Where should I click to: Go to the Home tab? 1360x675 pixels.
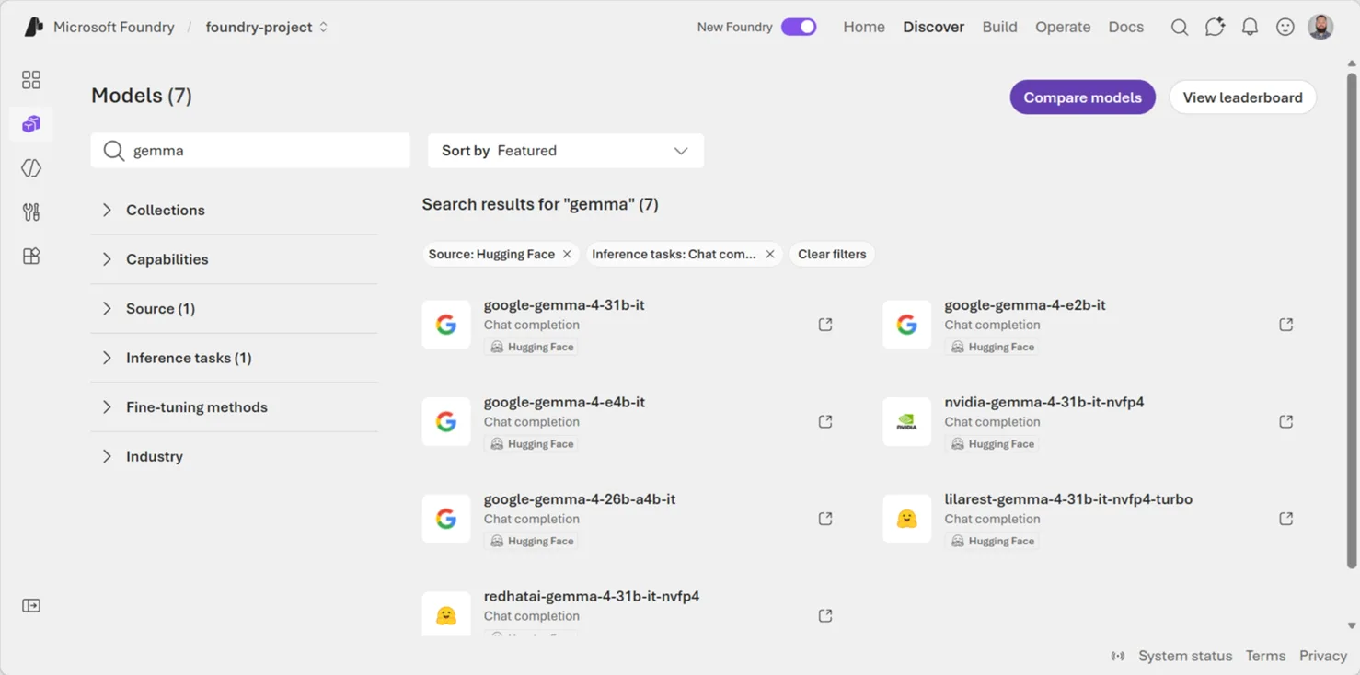pyautogui.click(x=864, y=27)
